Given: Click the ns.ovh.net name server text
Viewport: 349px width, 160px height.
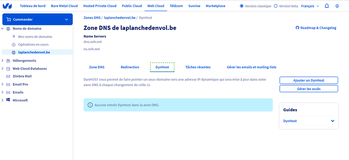Looking at the screenshot, I should (92, 49).
